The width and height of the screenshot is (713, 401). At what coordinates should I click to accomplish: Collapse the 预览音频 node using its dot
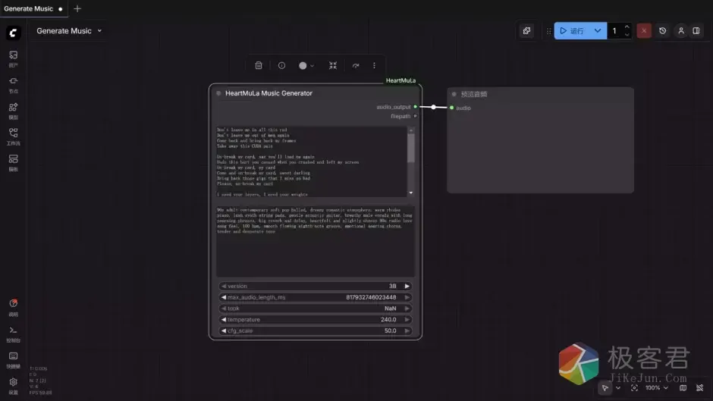pos(454,95)
